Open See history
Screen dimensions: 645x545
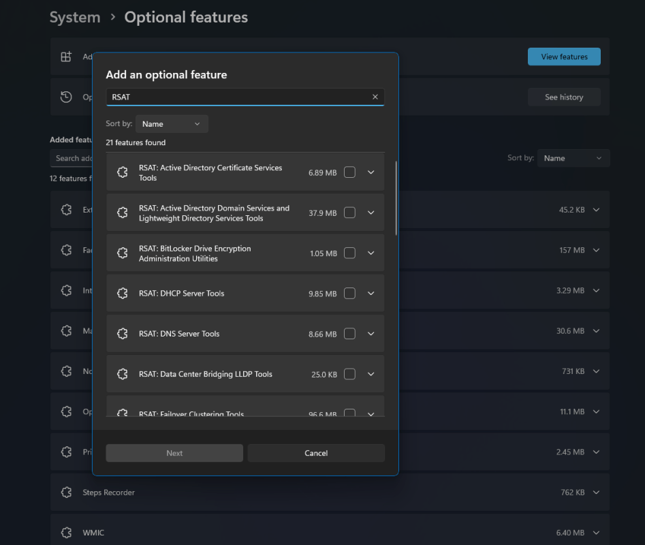coord(564,97)
